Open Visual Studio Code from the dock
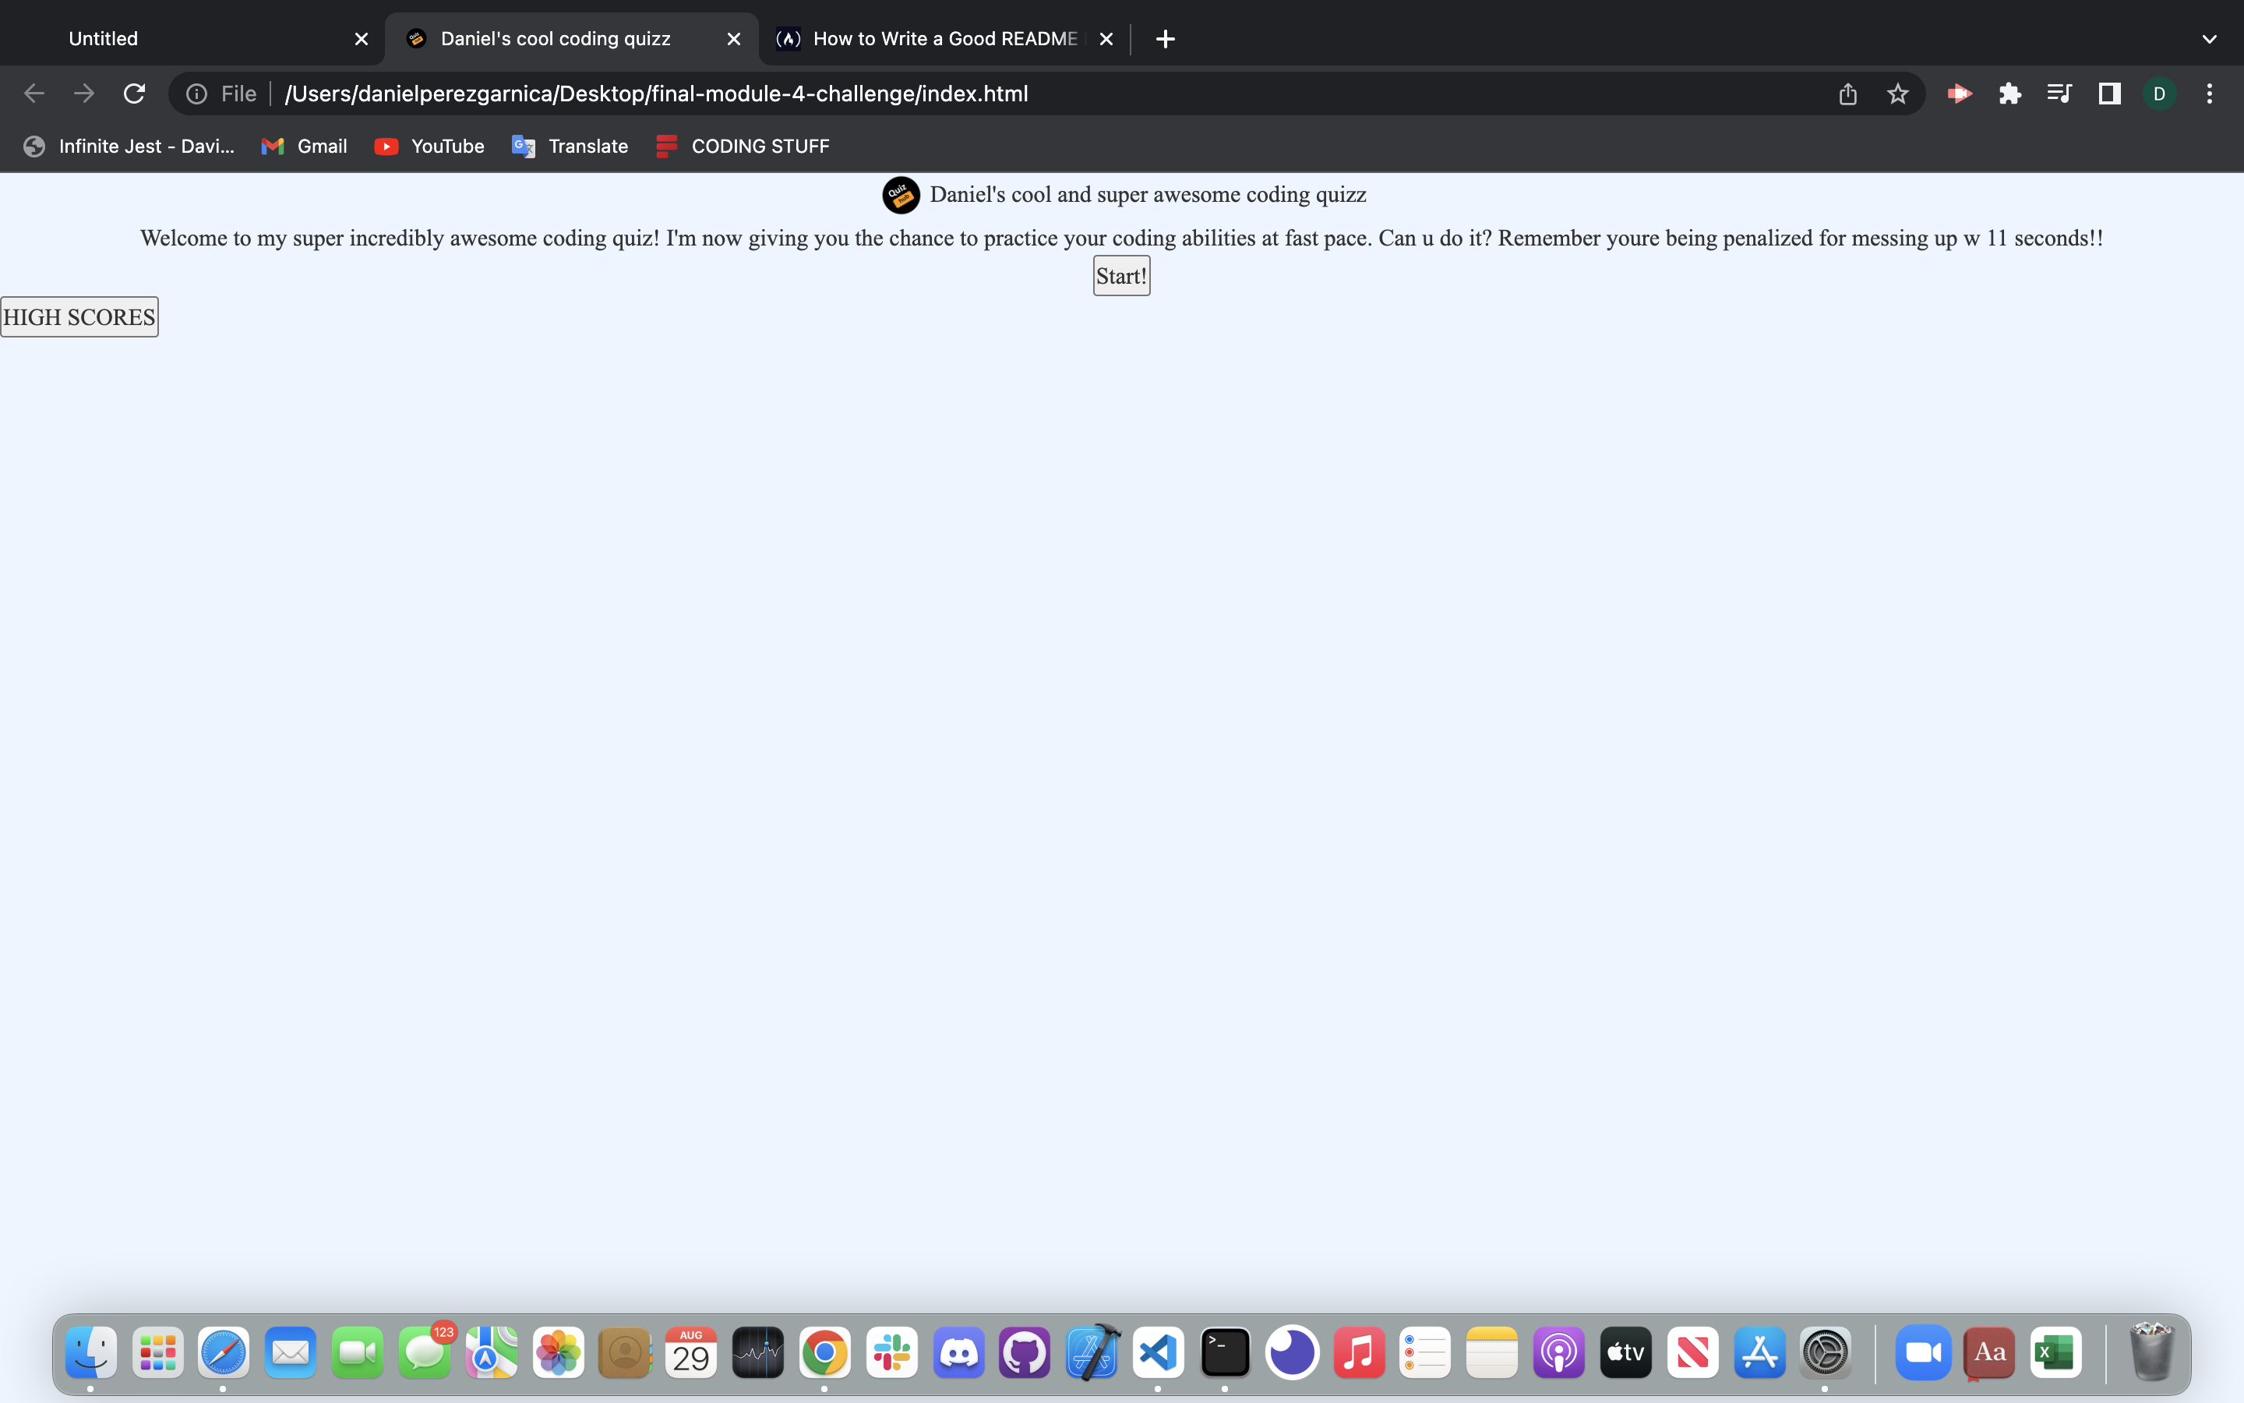2244x1403 pixels. pyautogui.click(x=1158, y=1353)
